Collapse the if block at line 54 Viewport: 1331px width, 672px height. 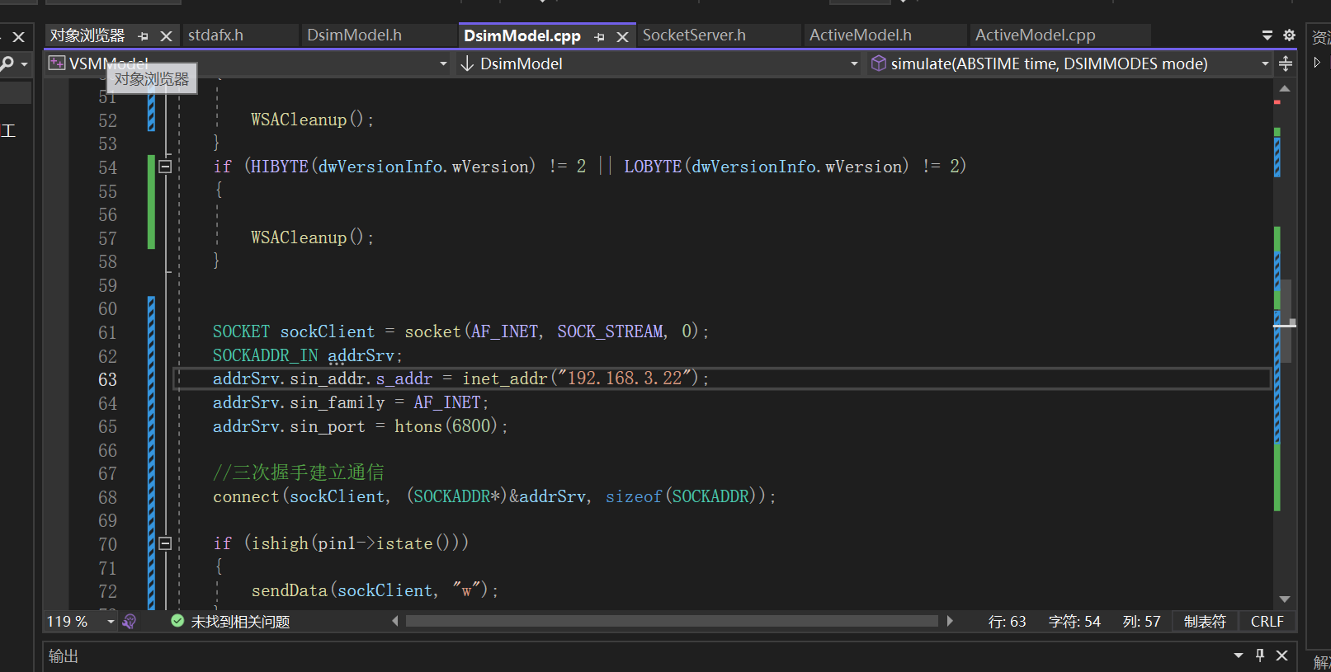point(165,167)
